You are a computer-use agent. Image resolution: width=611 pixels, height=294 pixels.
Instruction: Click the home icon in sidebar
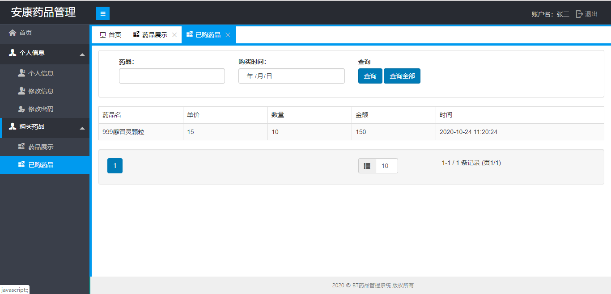(13, 33)
